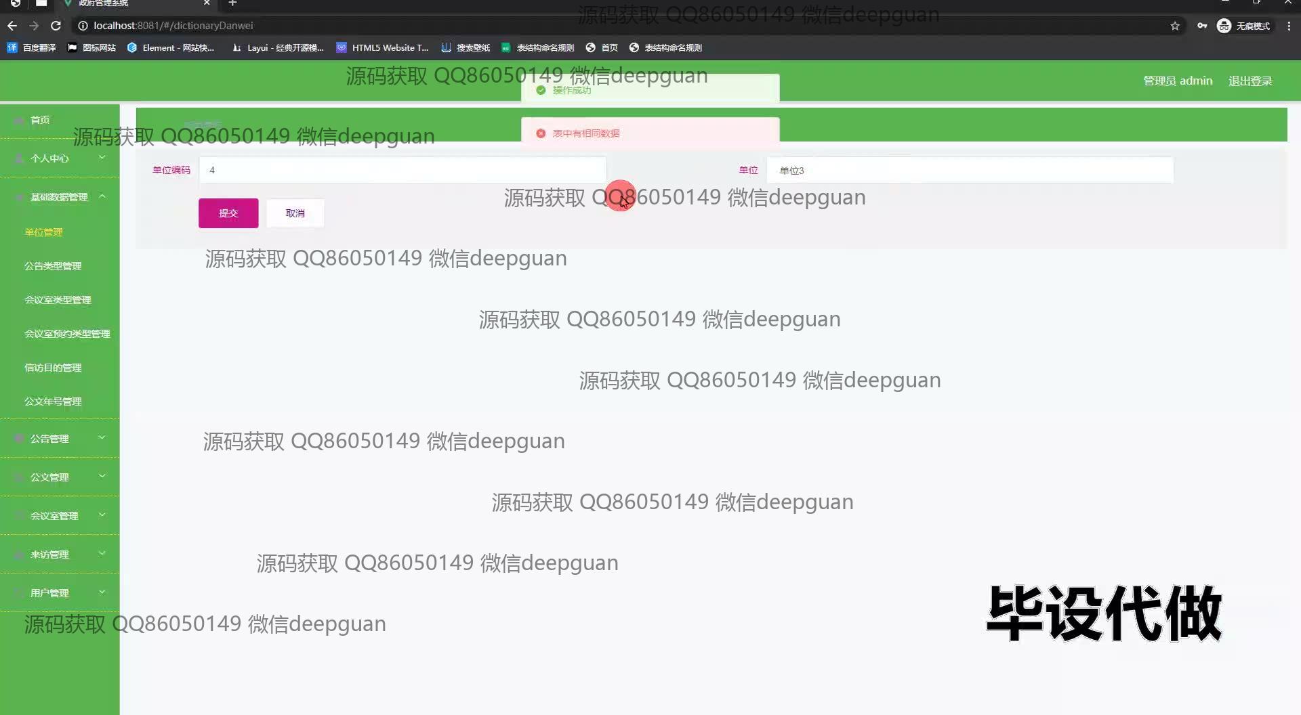Open the Chrome three-dot menu
Viewport: 1301px width, 715px height.
coord(1289,26)
